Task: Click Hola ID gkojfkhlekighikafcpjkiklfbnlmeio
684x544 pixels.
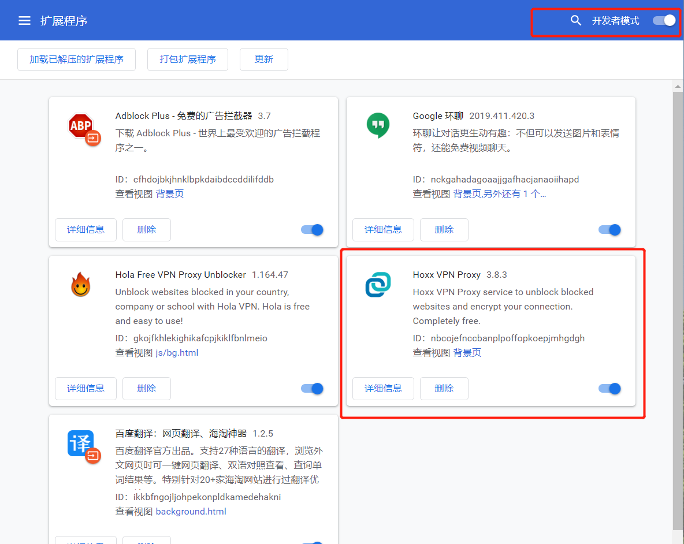Action: pyautogui.click(x=200, y=338)
